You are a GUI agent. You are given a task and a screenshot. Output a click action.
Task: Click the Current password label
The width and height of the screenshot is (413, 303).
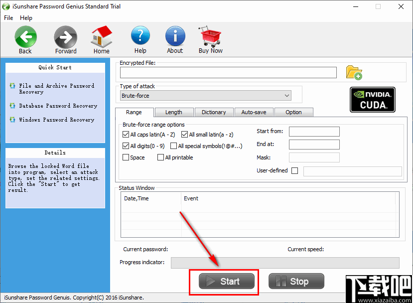click(x=145, y=249)
